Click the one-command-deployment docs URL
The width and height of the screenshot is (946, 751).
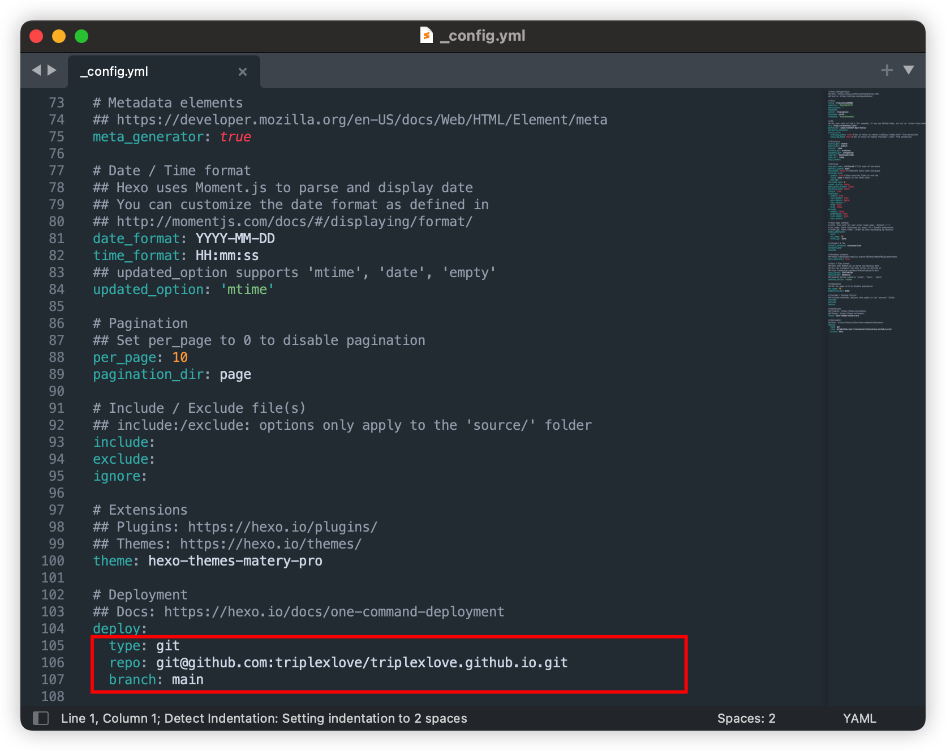coord(334,612)
